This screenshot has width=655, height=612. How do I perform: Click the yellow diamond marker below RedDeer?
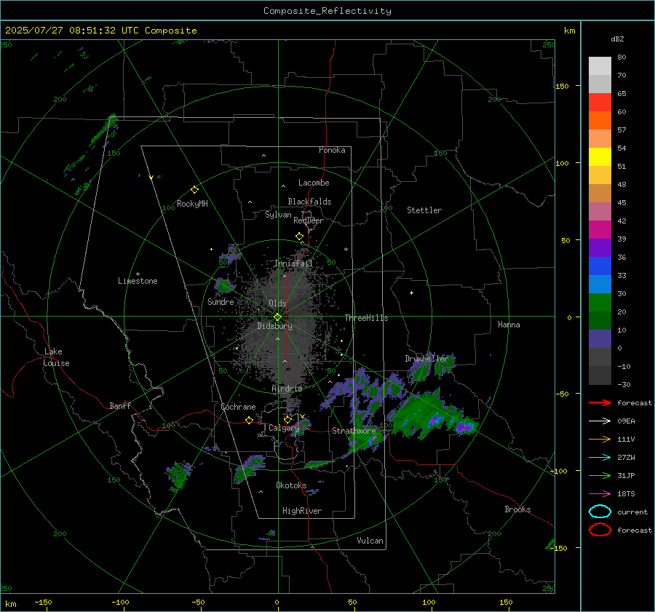300,237
